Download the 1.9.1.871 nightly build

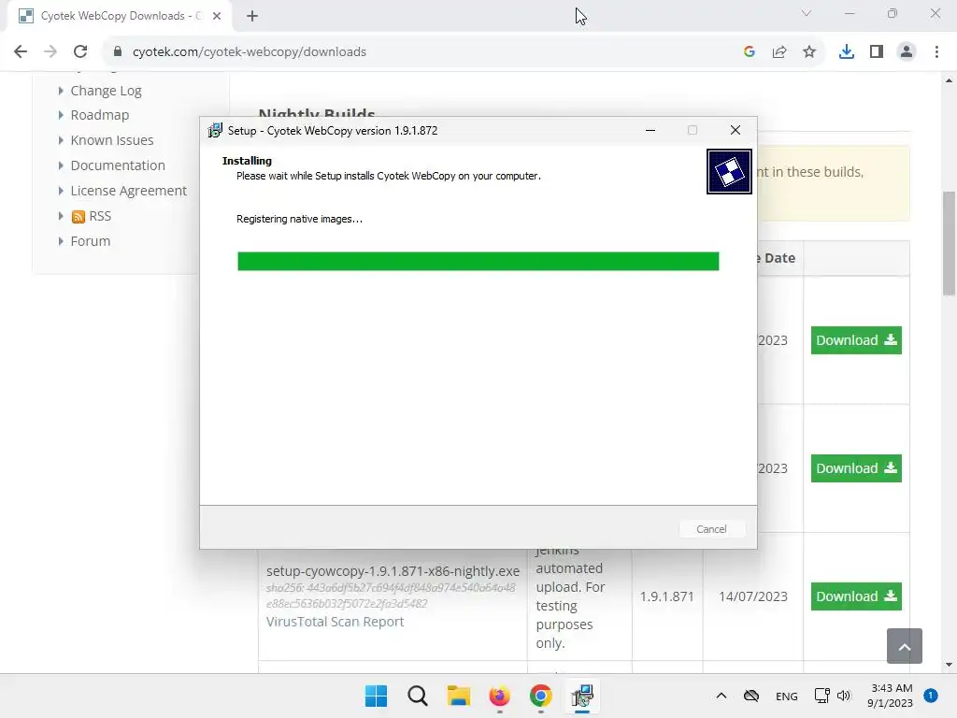point(856,596)
